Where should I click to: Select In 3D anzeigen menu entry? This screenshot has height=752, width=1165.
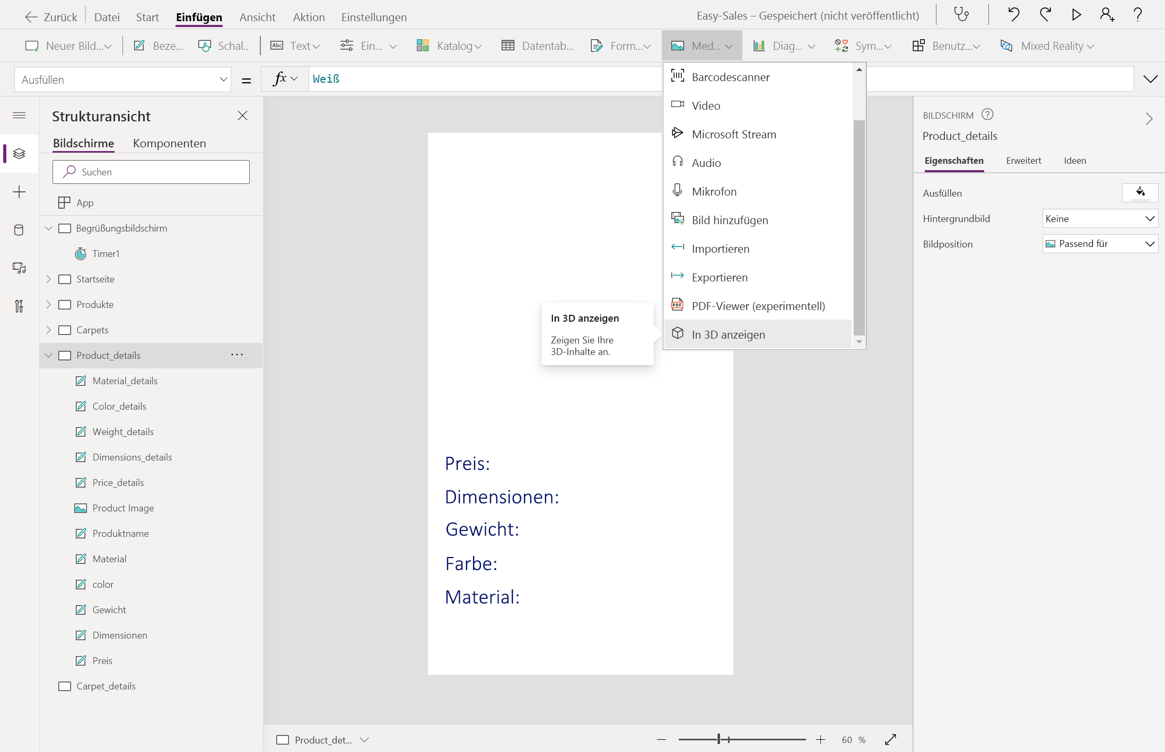pos(728,335)
